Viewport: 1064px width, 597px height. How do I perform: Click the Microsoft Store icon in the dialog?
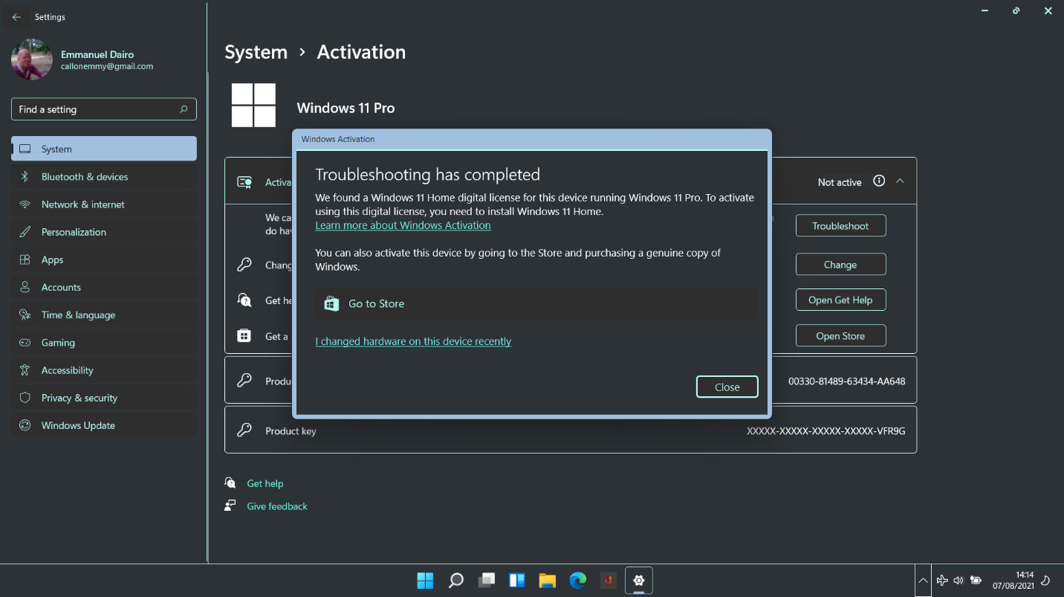coord(331,303)
